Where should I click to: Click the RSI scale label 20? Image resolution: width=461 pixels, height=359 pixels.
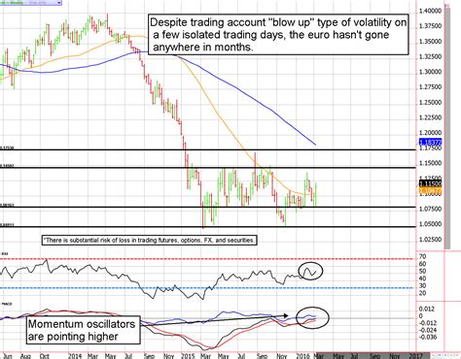[422, 293]
